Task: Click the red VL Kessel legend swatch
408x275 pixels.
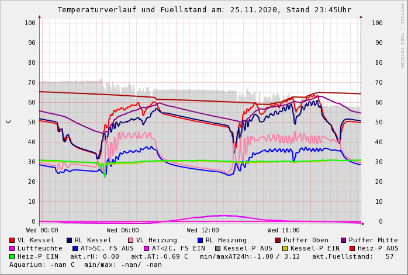Action: 12,241
